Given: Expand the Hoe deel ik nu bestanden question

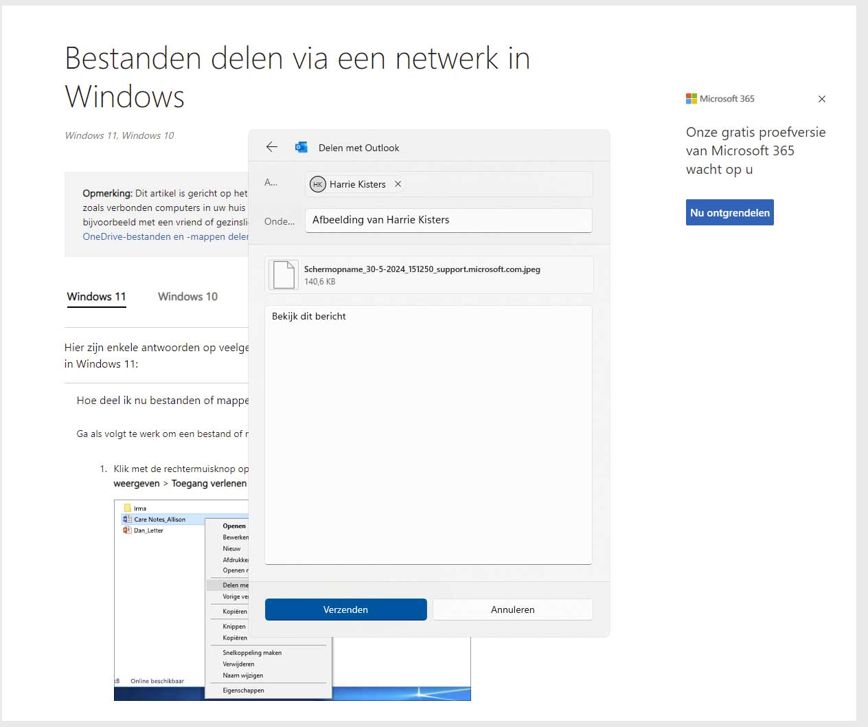Looking at the screenshot, I should point(162,401).
